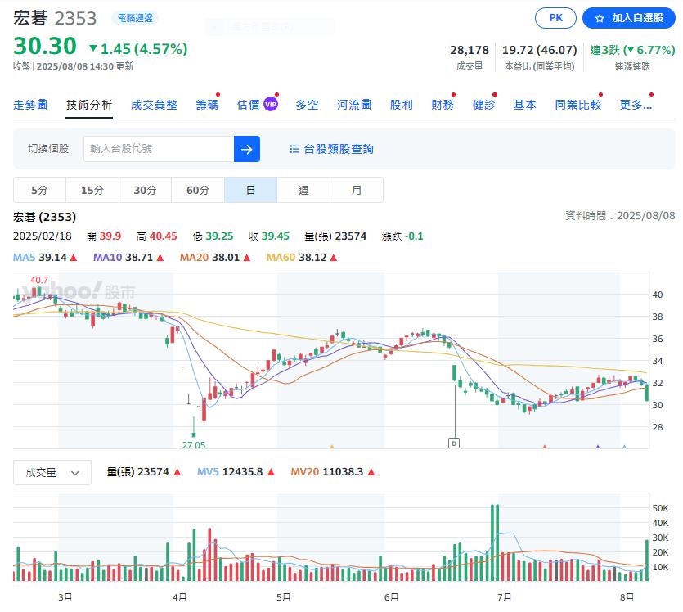
Task: Click the 台股類股查詢 link
Action: tap(339, 150)
